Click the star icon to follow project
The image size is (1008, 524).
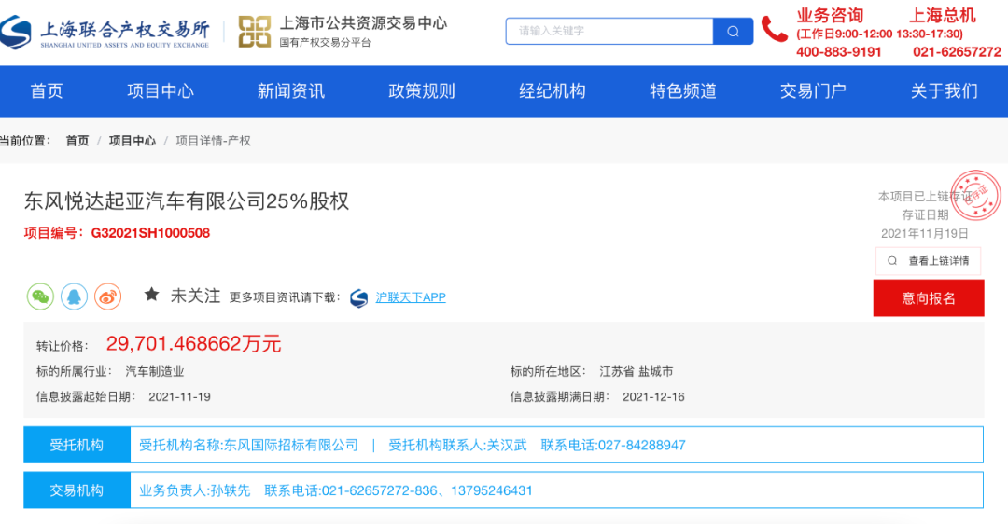coord(152,295)
